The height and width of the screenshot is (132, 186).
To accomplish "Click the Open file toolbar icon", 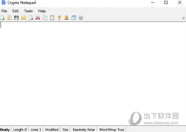I will [10, 18].
